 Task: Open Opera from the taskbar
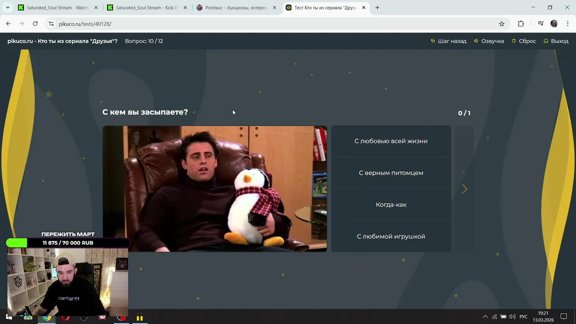pyautogui.click(x=66, y=317)
